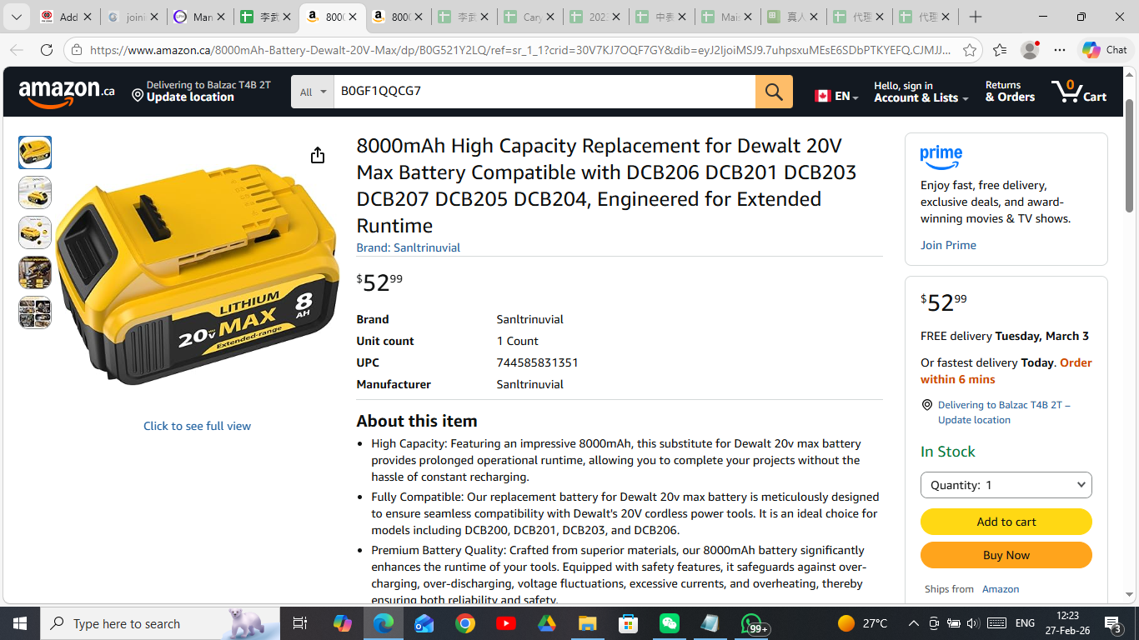The image size is (1139, 640).
Task: Select the second product thumbnail image
Action: click(x=35, y=192)
